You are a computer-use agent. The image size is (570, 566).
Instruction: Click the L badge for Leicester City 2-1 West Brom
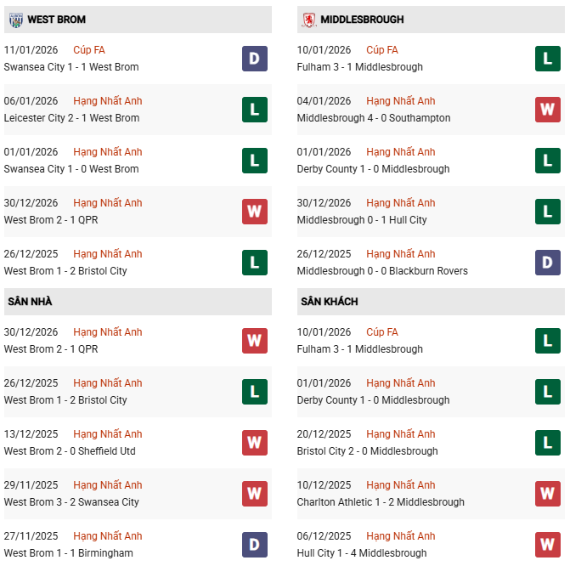click(x=255, y=110)
